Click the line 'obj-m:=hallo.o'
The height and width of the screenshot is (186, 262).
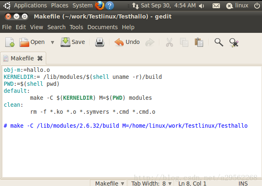(27, 70)
